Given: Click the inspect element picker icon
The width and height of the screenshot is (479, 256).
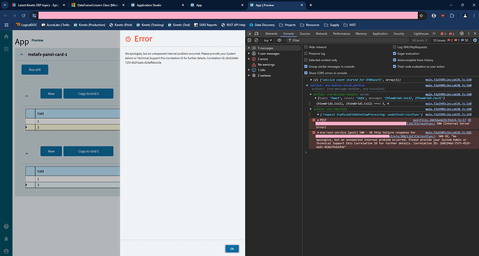Looking at the screenshot, I should 250,33.
